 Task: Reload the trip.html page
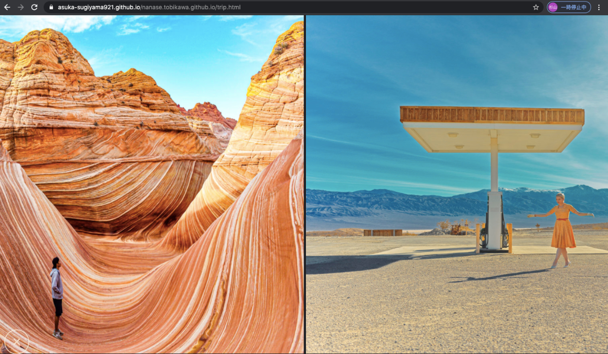tap(34, 7)
